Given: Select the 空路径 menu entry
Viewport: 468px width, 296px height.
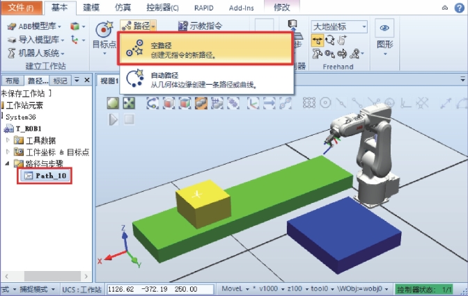Looking at the screenshot, I should click(205, 48).
